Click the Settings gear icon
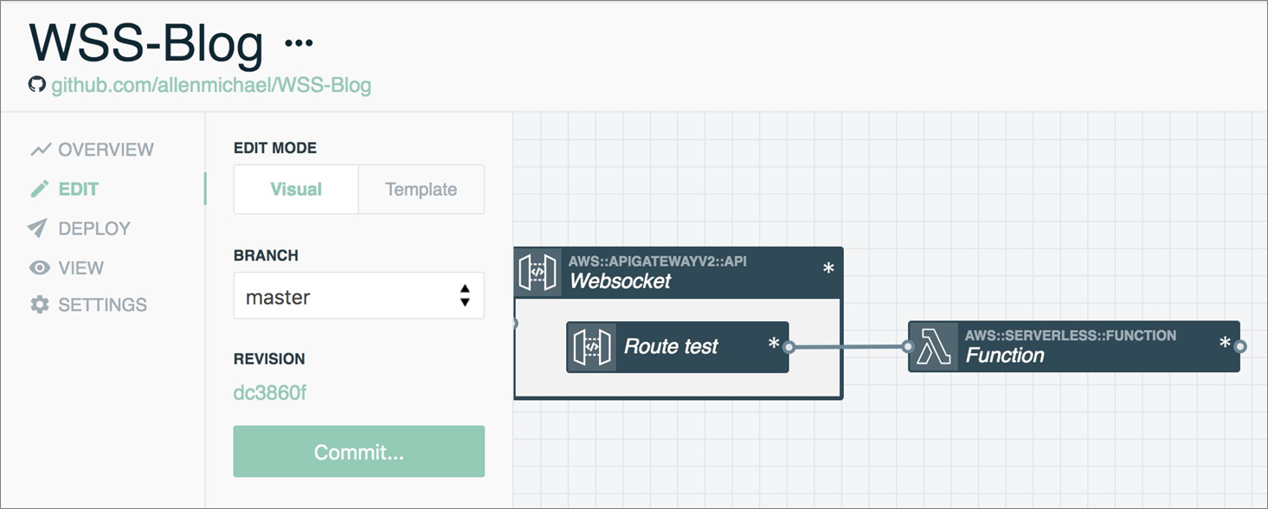The height and width of the screenshot is (509, 1268). tap(40, 305)
